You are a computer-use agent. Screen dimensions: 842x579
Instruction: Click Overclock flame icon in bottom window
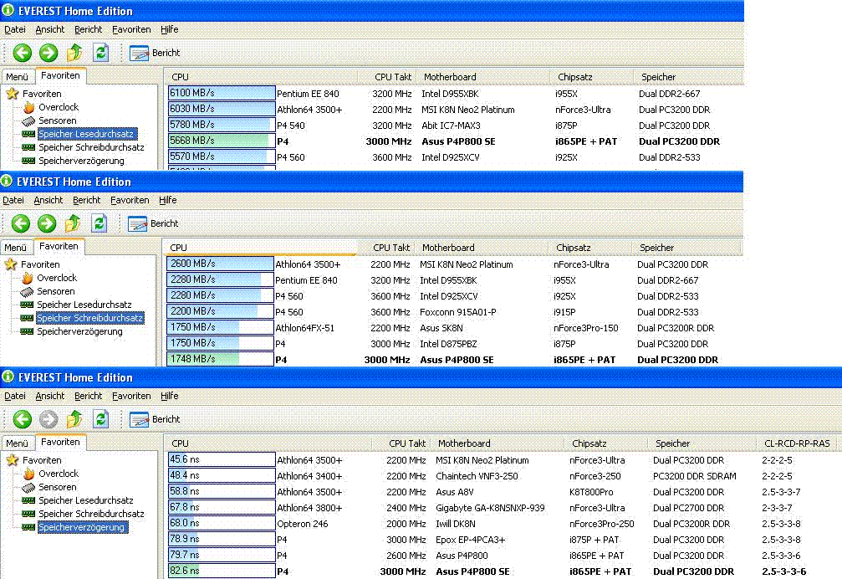click(29, 474)
